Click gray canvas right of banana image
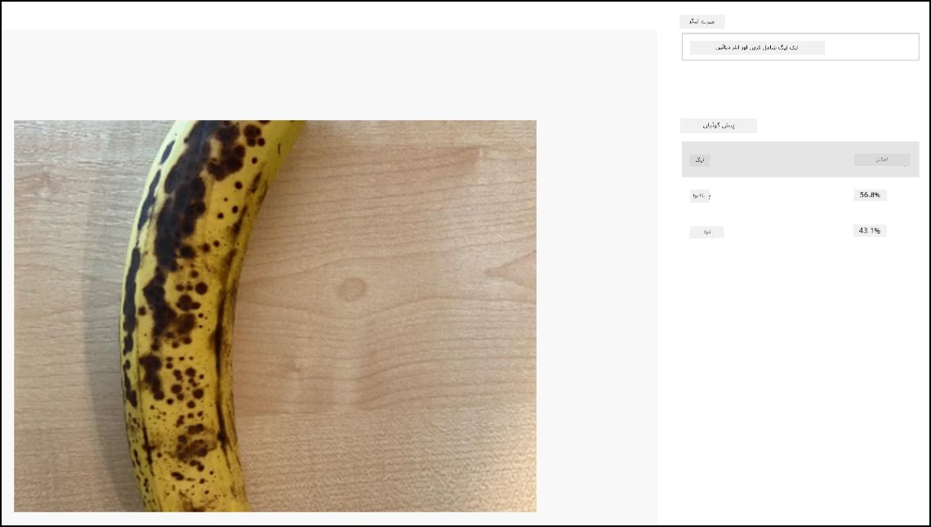This screenshot has width=931, height=527. click(x=596, y=315)
